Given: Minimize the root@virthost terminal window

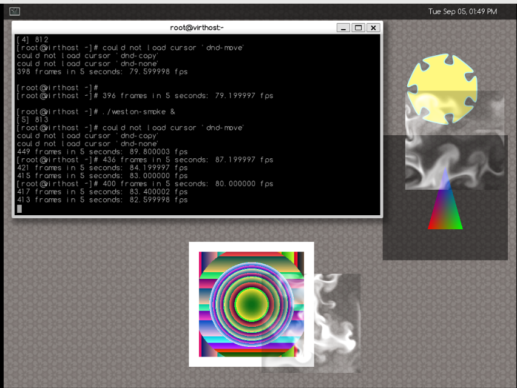Looking at the screenshot, I should click(x=343, y=27).
